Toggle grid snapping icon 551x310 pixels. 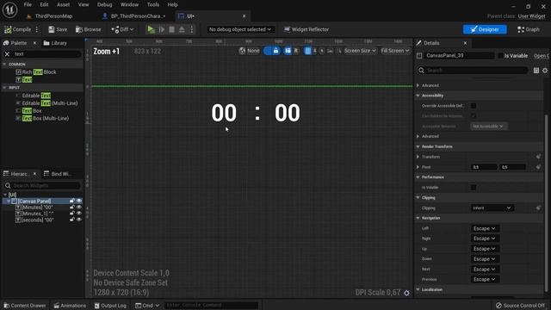[x=308, y=51]
